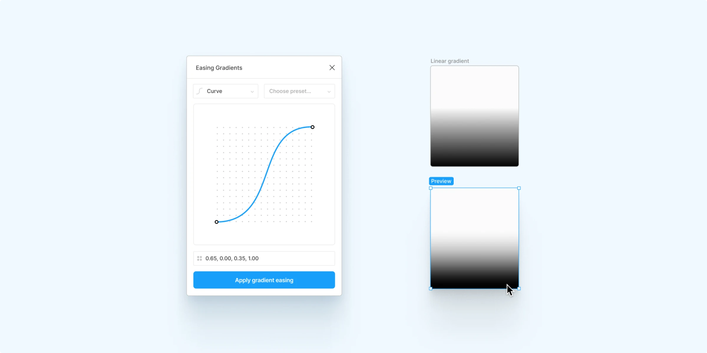This screenshot has height=353, width=707.
Task: Click the Preview label badge element
Action: pos(441,181)
